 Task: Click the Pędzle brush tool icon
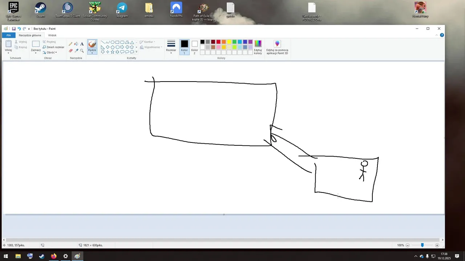92,44
